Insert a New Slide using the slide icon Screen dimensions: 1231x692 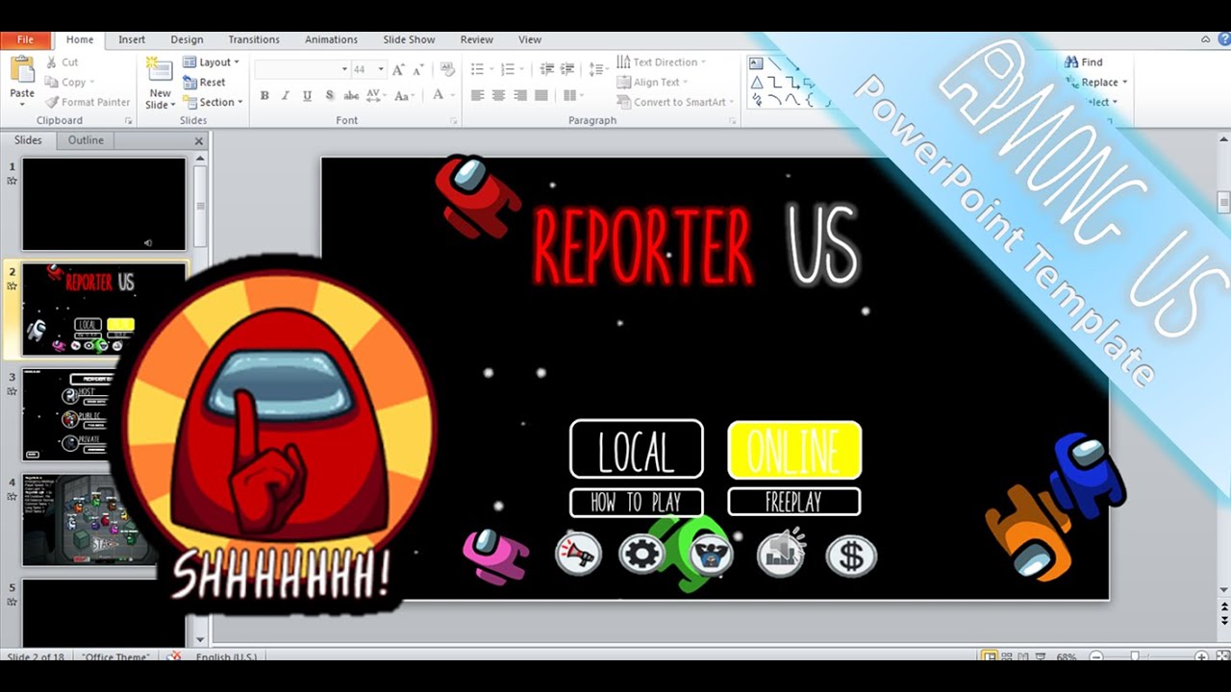159,69
